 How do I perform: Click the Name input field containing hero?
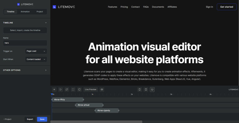pos(25,43)
